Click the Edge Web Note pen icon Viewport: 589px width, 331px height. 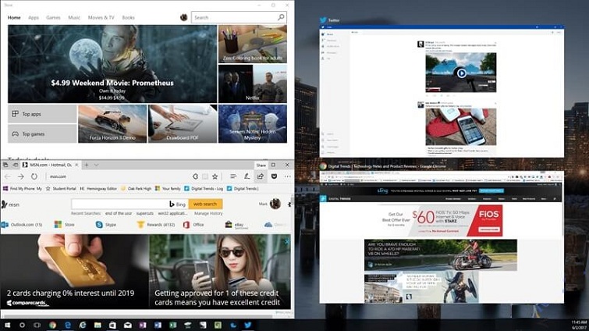[247, 176]
